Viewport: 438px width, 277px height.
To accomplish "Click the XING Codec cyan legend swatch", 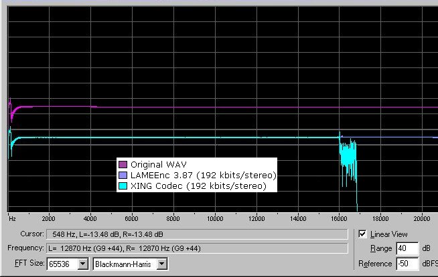I will click(123, 186).
